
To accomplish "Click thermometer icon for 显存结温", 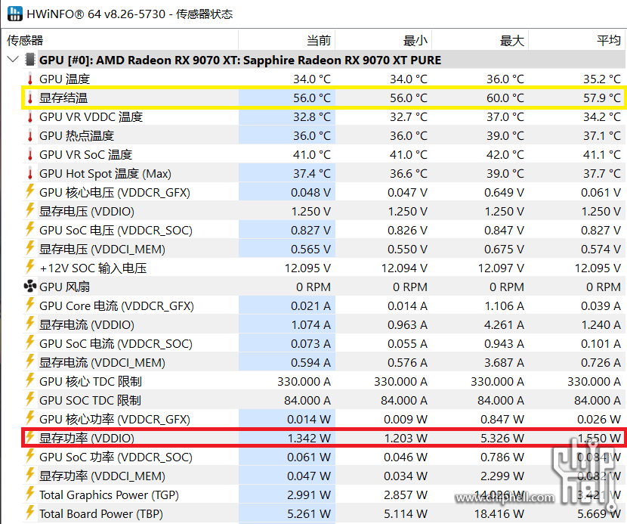I will click(x=30, y=98).
